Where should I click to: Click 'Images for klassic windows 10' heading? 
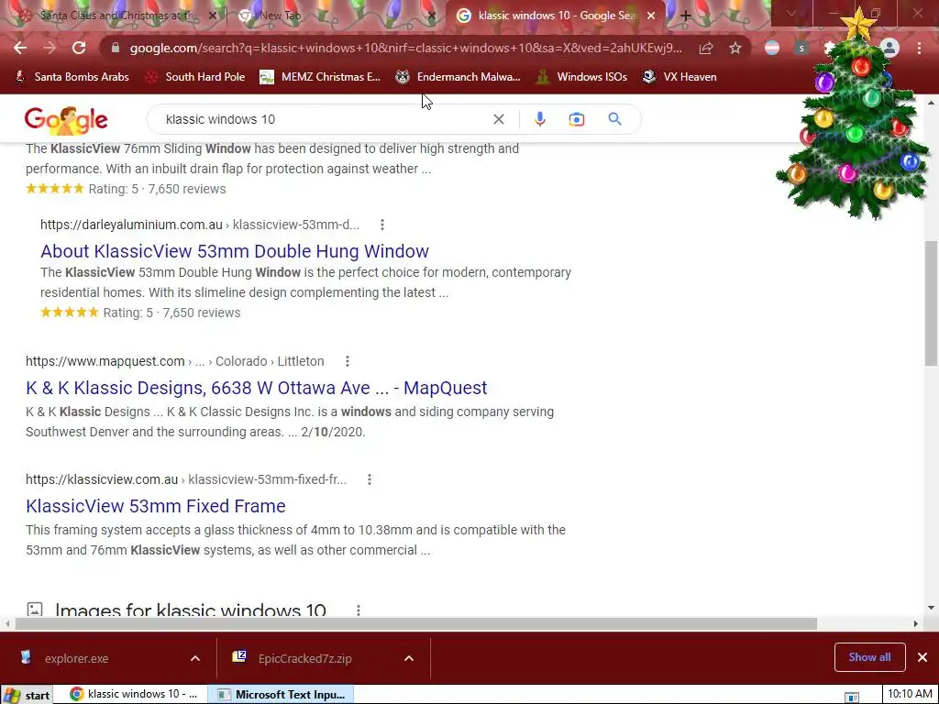(191, 610)
